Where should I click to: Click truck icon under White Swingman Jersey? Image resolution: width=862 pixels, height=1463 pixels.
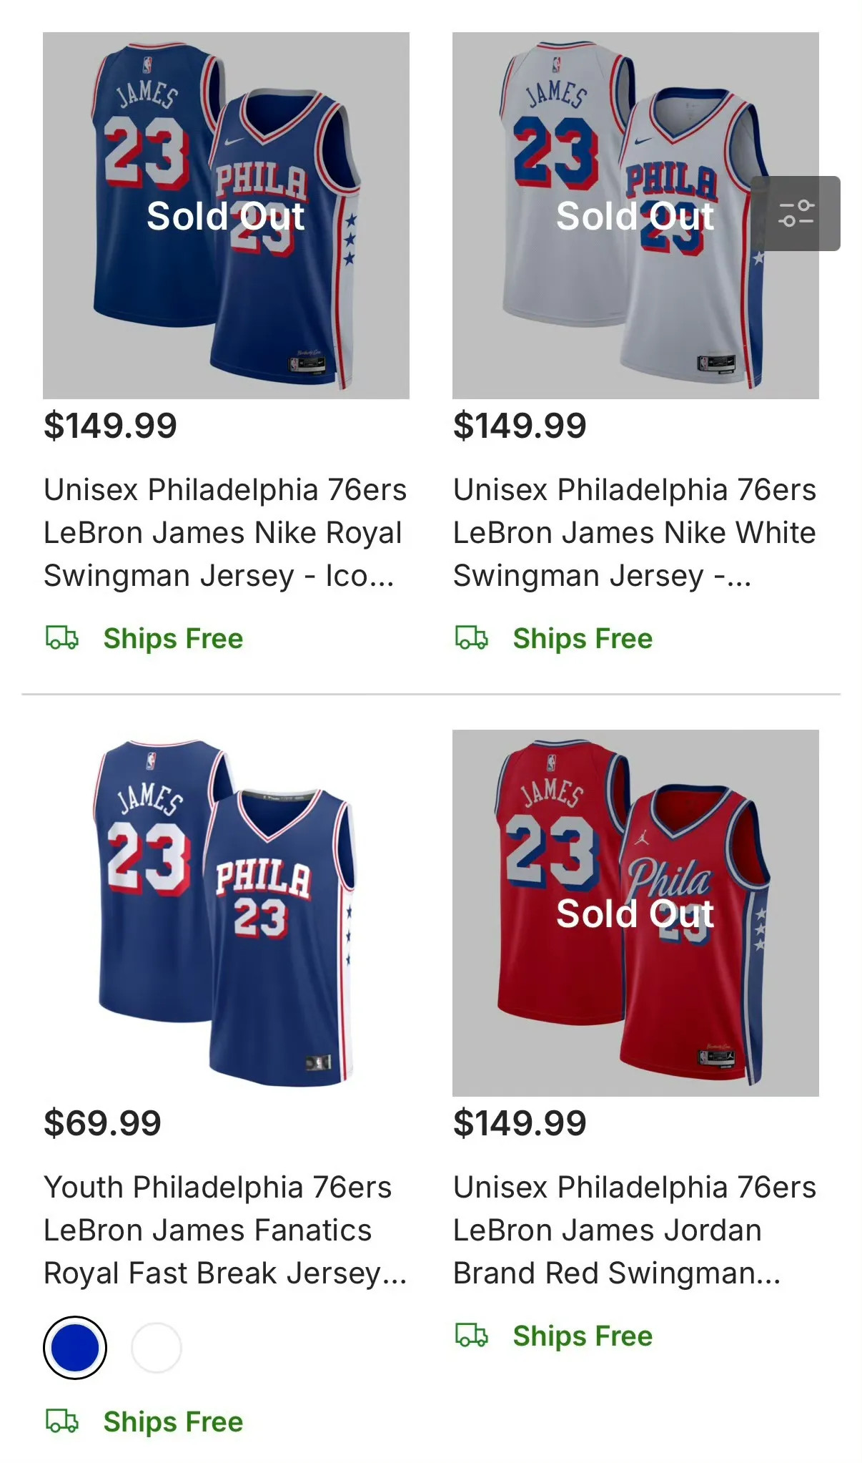(x=472, y=637)
